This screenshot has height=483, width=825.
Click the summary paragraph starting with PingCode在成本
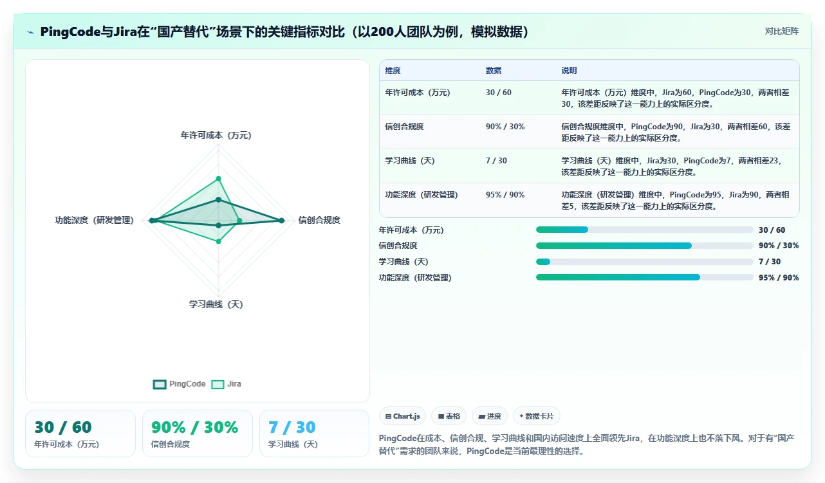(586, 444)
